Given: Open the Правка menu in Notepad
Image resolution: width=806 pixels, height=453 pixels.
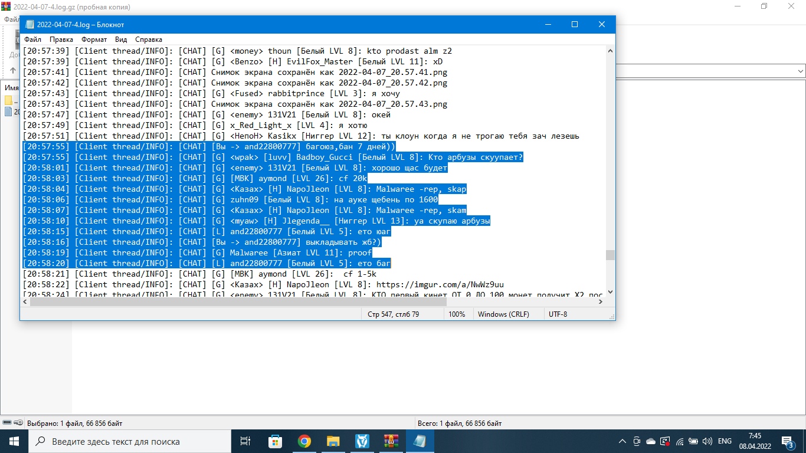Looking at the screenshot, I should 61,40.
